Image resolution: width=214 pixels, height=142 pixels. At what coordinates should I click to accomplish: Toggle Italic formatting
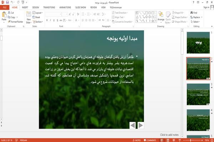[x=50, y=20]
